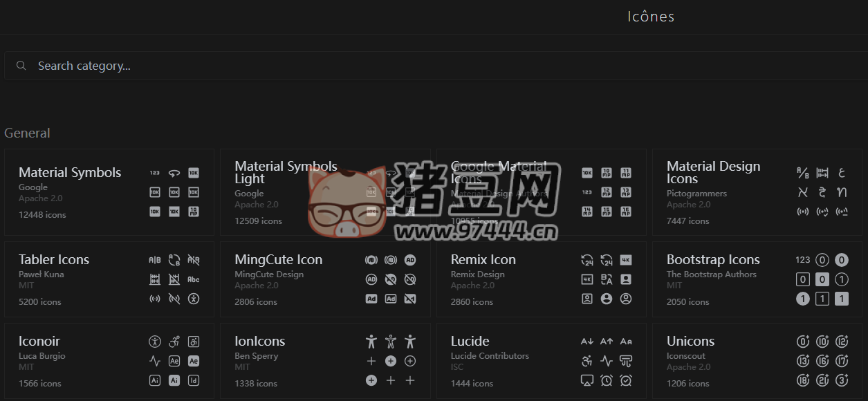Click the filled Ae icon in Iconoir card

point(194,361)
